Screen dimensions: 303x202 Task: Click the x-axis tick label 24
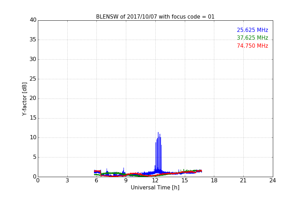tap(272, 181)
